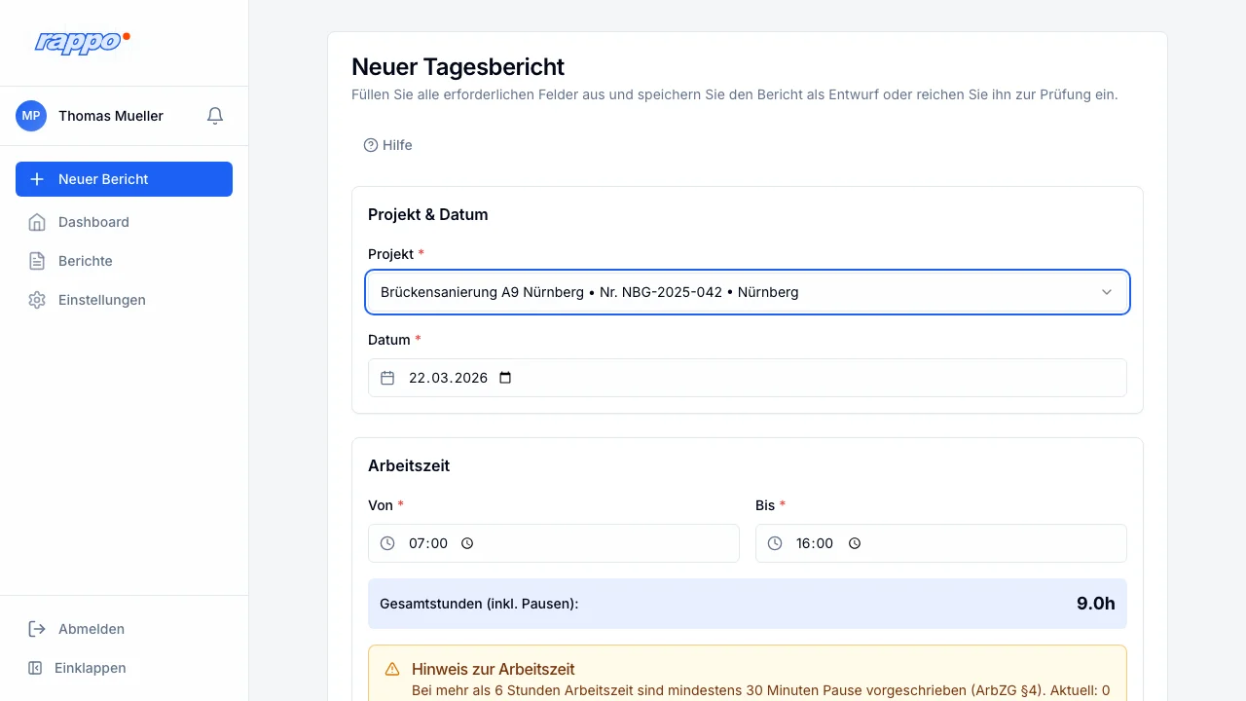Image resolution: width=1246 pixels, height=701 pixels.
Task: Click clock icon left of 07:00
Action: point(387,543)
